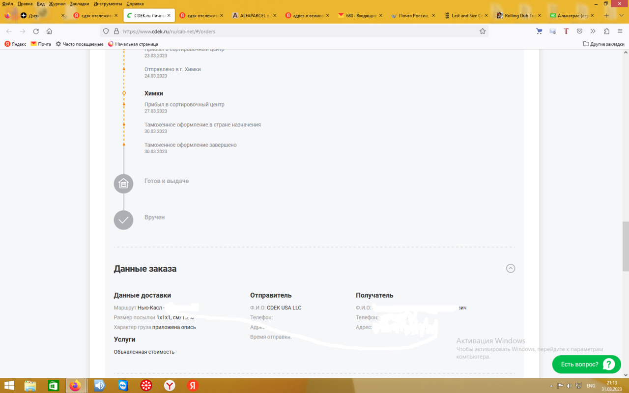Open the "Яндекс" bookmark
629x393 pixels.
pyautogui.click(x=15, y=44)
